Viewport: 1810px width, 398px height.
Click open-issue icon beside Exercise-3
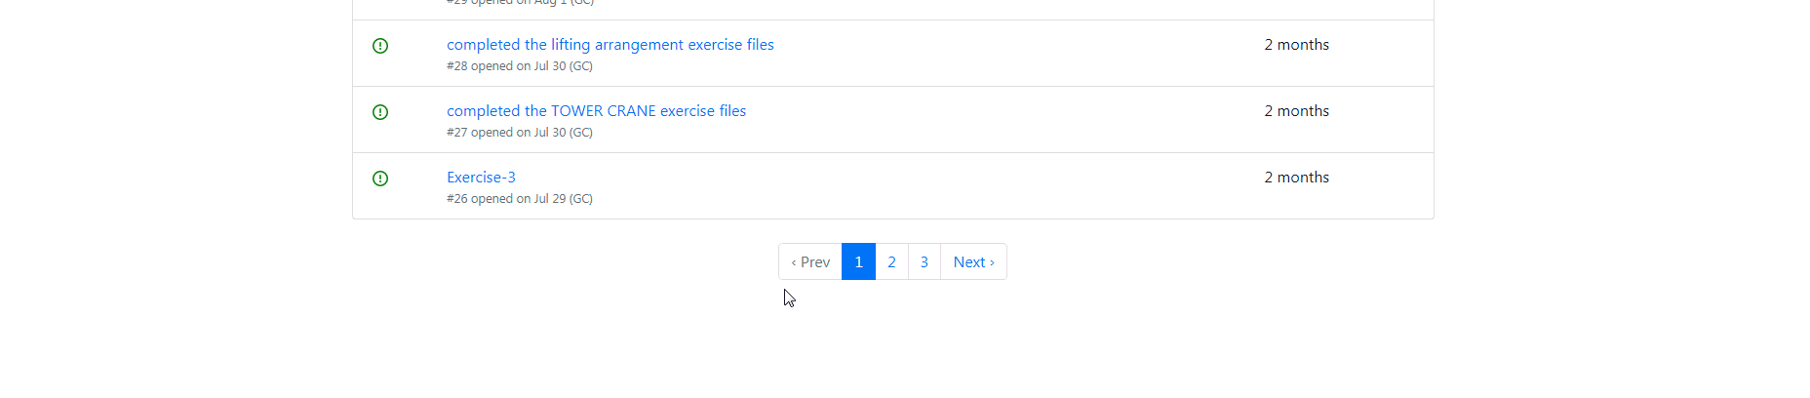[x=380, y=179]
